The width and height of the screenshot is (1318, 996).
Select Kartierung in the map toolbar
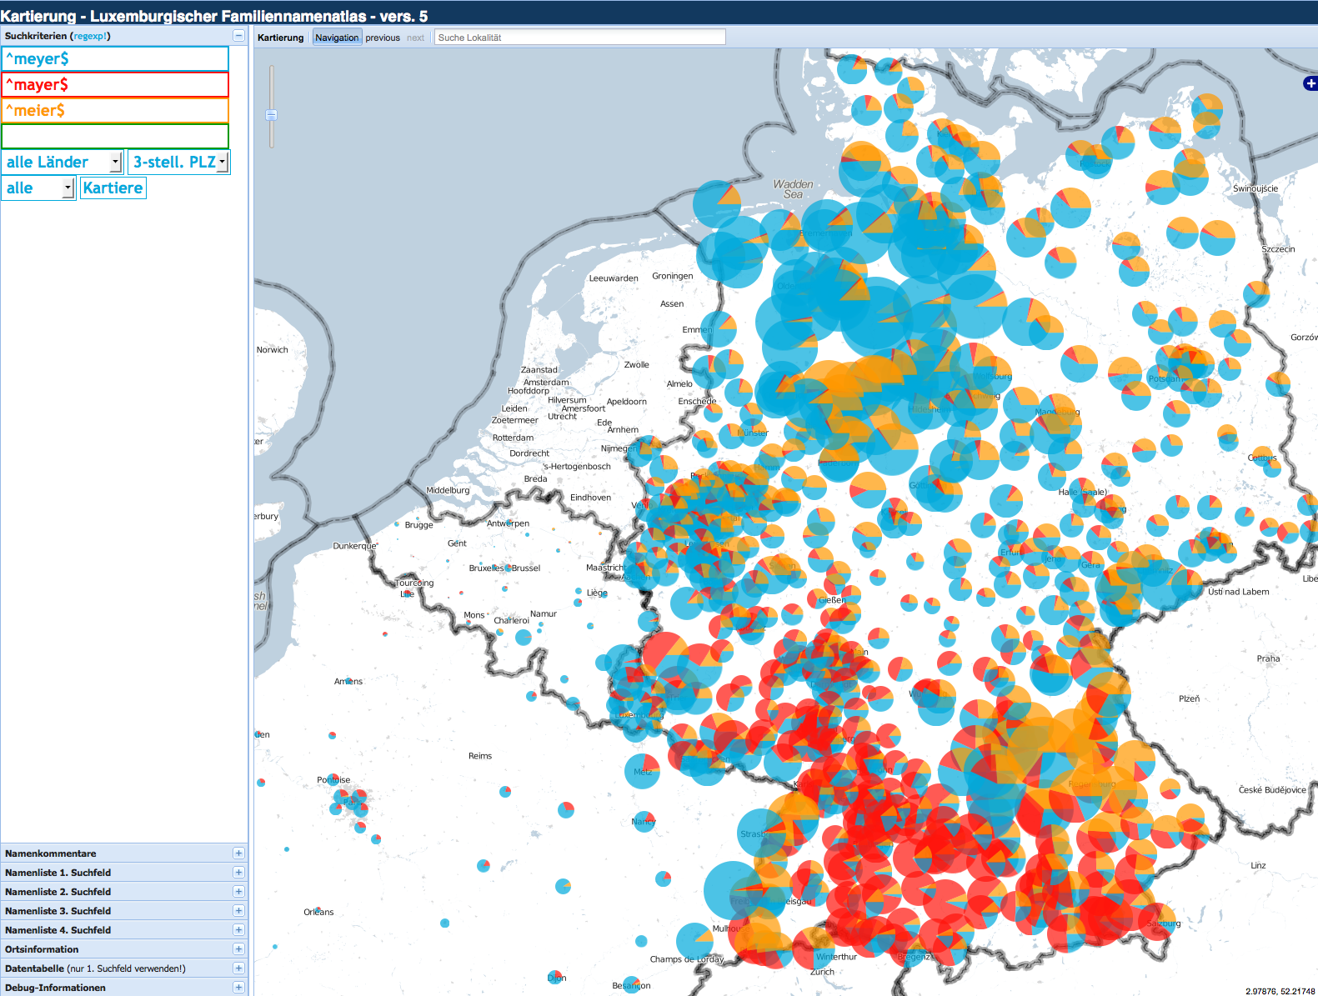click(x=281, y=38)
